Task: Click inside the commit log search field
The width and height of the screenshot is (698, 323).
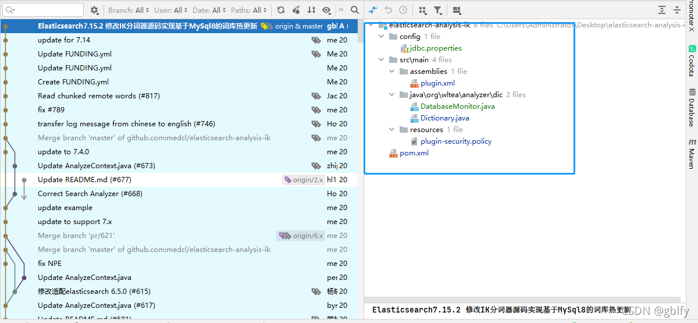Action: (x=44, y=10)
